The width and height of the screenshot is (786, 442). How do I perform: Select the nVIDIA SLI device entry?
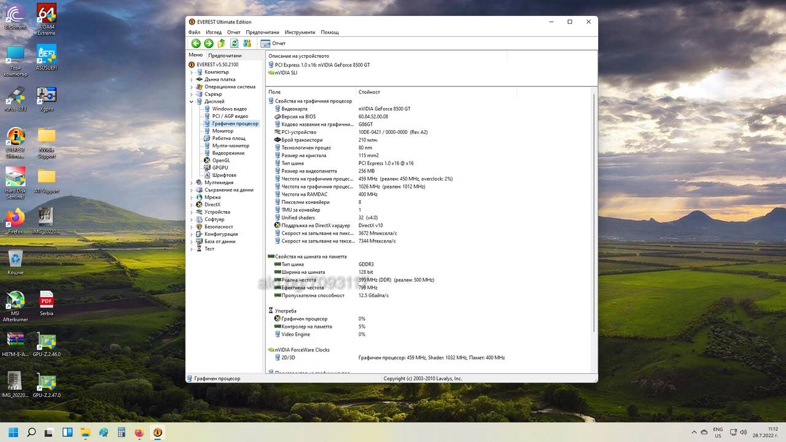[x=286, y=72]
